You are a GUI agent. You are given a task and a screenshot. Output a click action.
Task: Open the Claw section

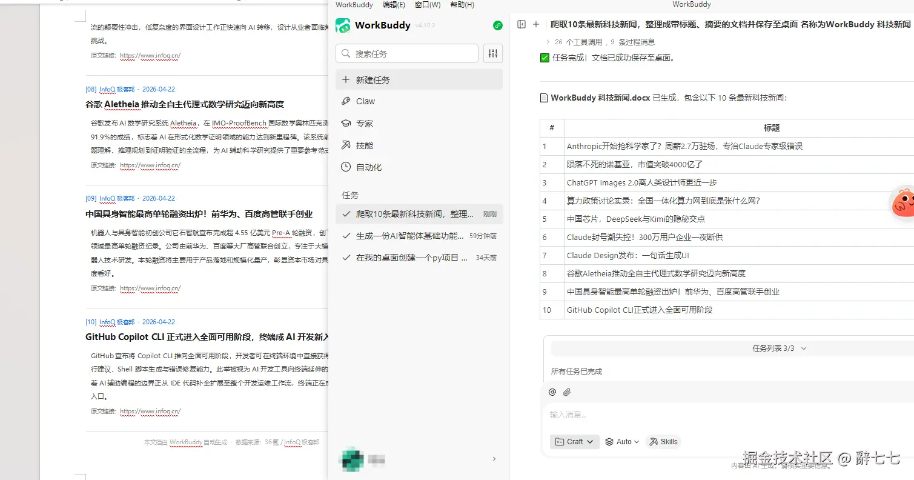click(419, 101)
